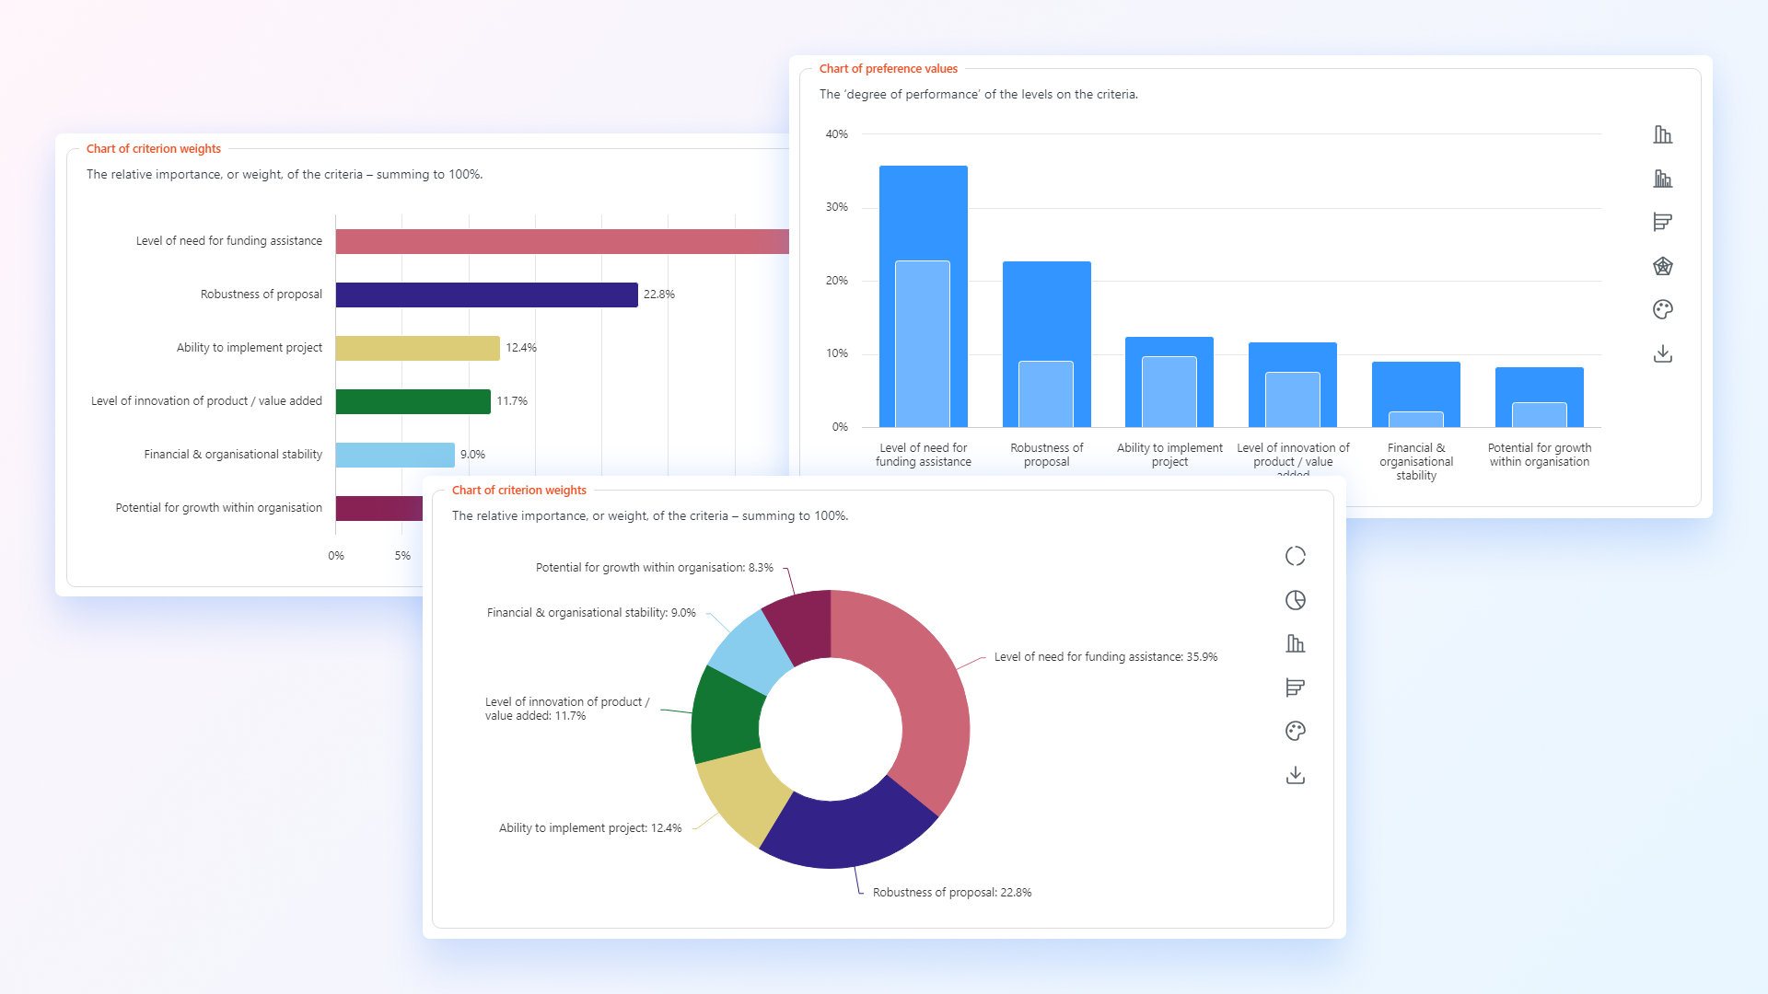Click the green innovation donut segment
1768x994 pixels.
pos(726,718)
